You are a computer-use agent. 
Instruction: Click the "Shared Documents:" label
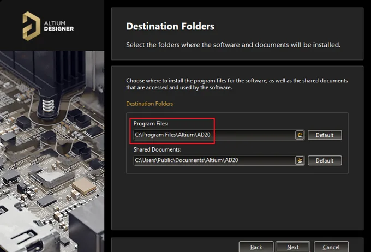(157, 149)
